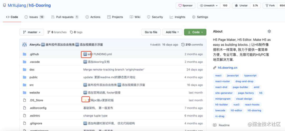View the 6 branches link
The height and width of the screenshot is (131, 285).
[x=57, y=32]
